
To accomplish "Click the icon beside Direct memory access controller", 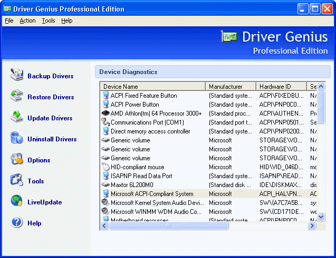I will click(x=105, y=131).
